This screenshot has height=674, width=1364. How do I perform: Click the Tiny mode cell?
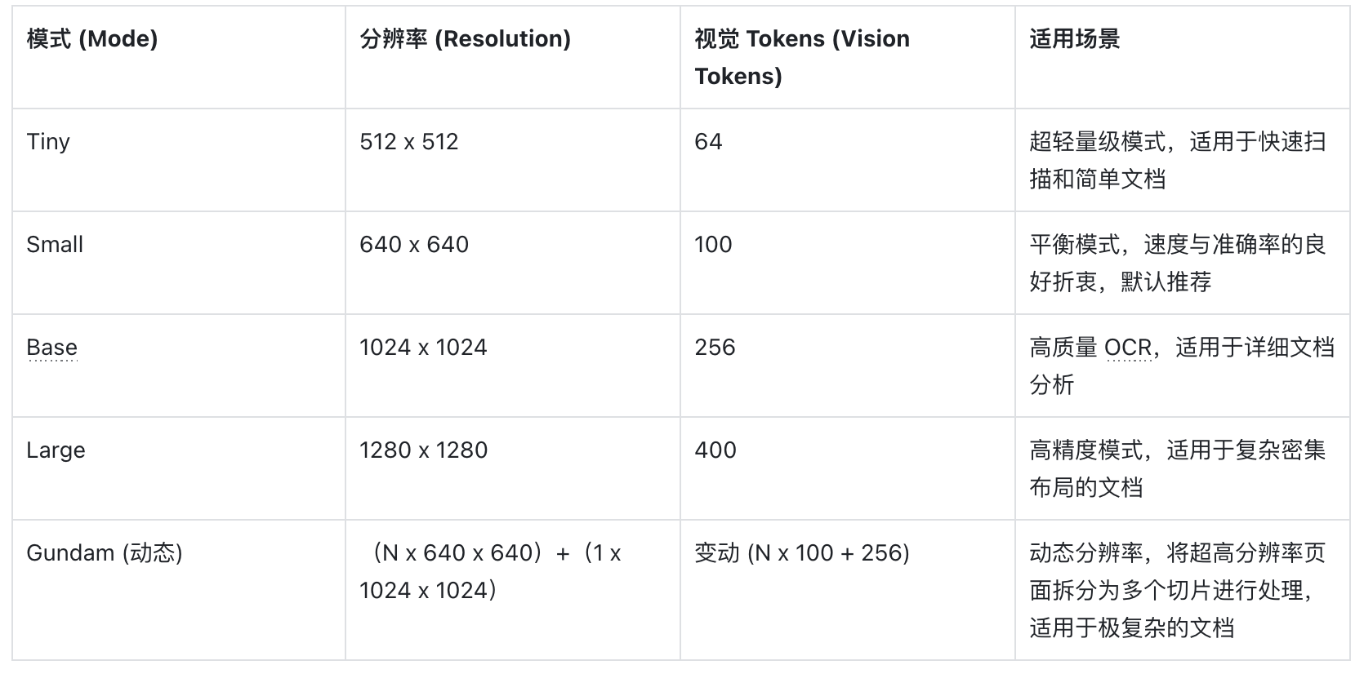tap(48, 142)
